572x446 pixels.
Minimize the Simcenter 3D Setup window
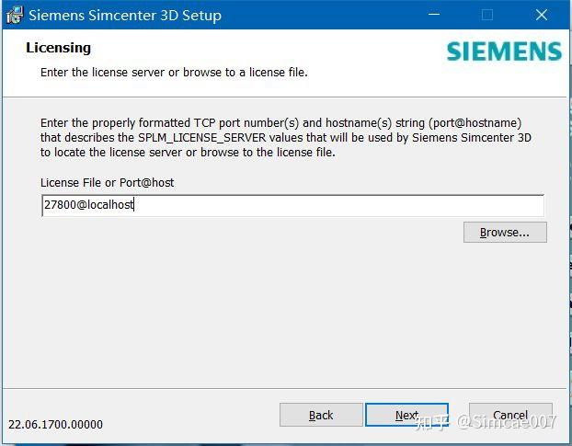click(x=434, y=15)
